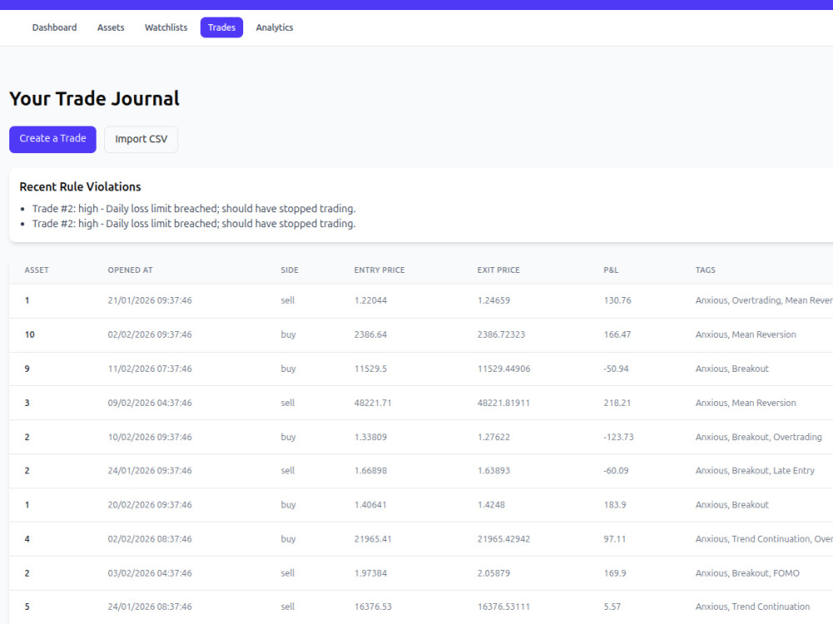Click asset 10 in the table
Image resolution: width=833 pixels, height=624 pixels.
click(x=30, y=334)
